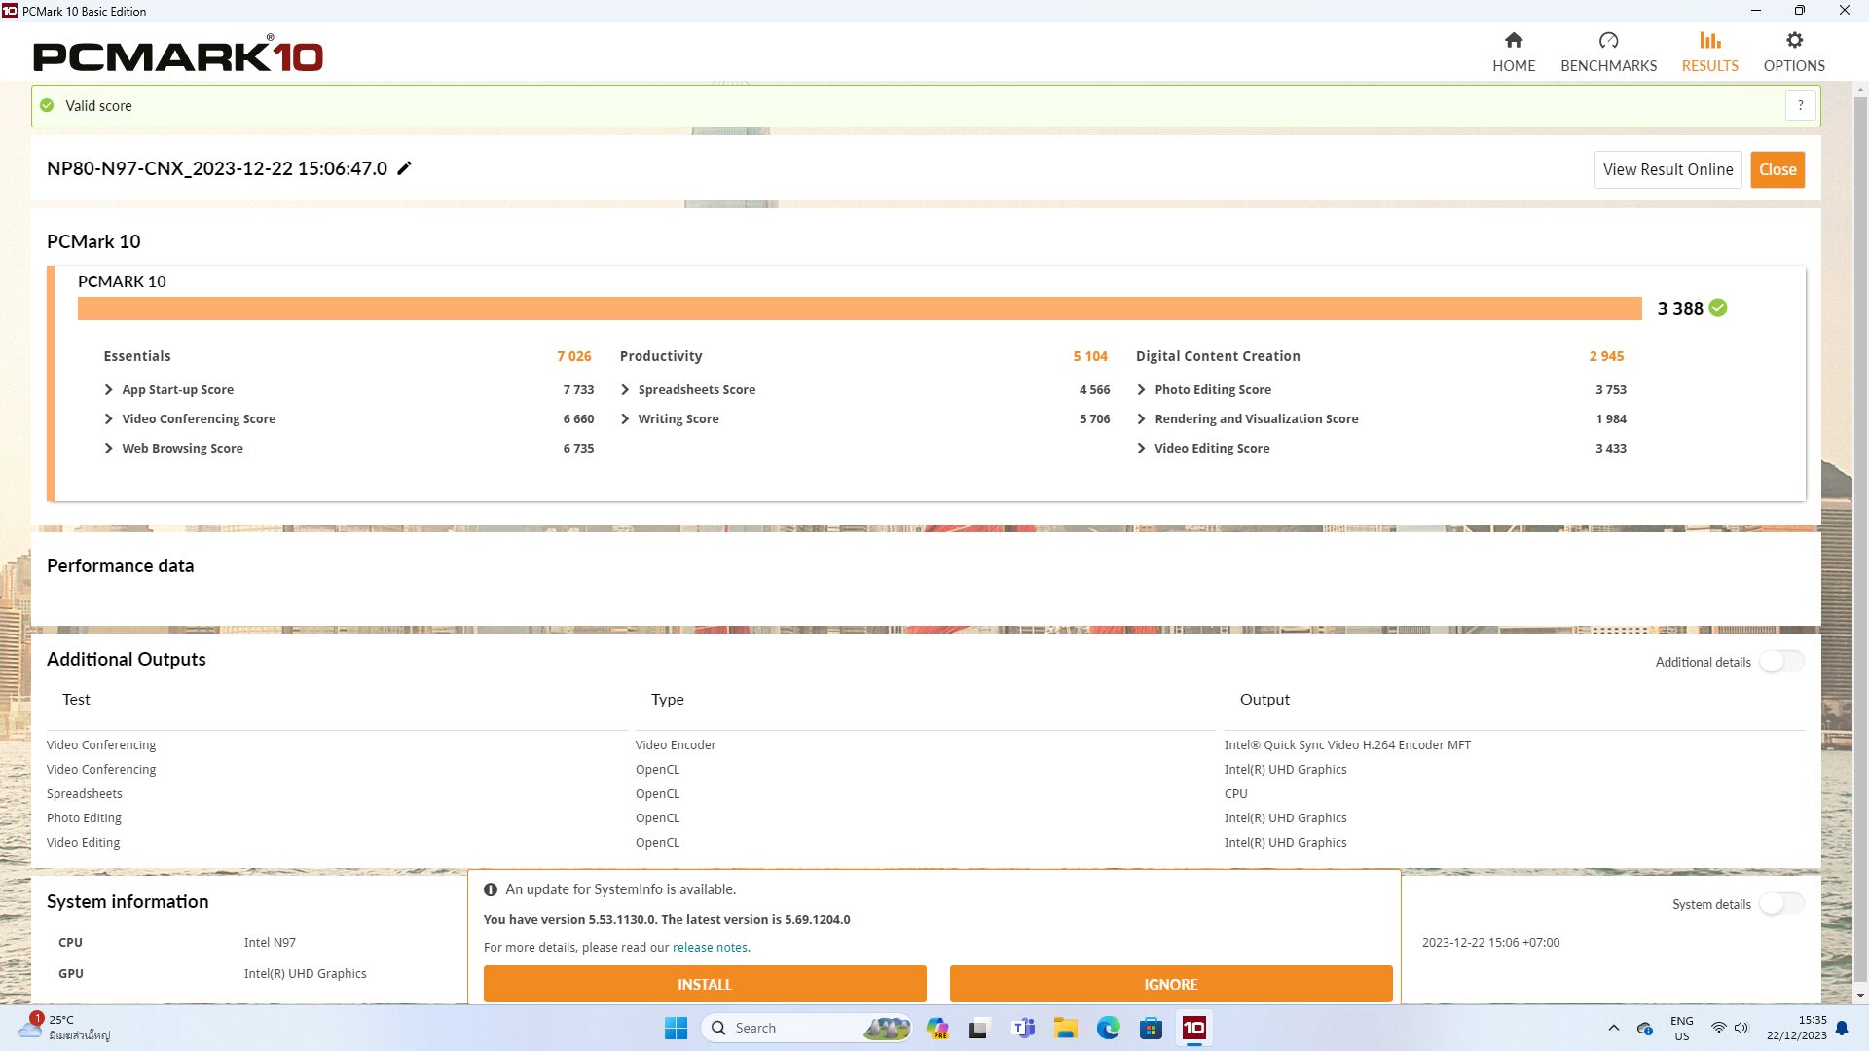Click Intel Quick Sync Video encoder output
This screenshot has width=1869, height=1051.
[1347, 744]
